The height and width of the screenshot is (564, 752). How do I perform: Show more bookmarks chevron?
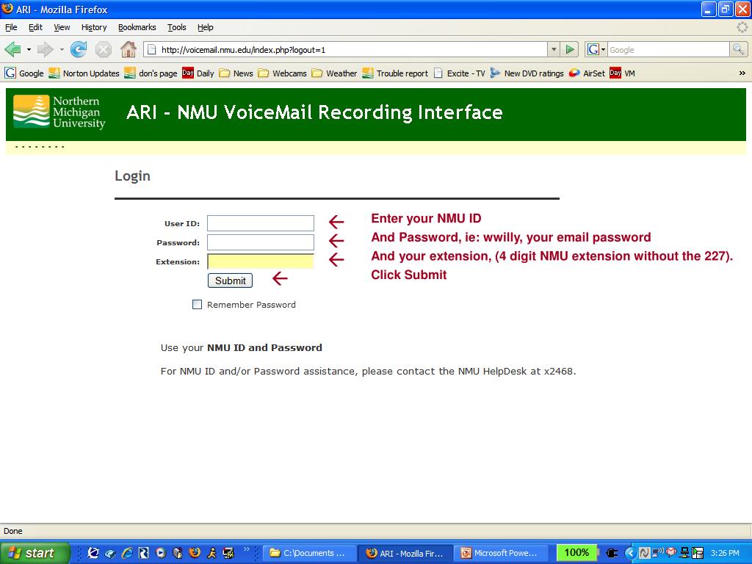pyautogui.click(x=742, y=73)
